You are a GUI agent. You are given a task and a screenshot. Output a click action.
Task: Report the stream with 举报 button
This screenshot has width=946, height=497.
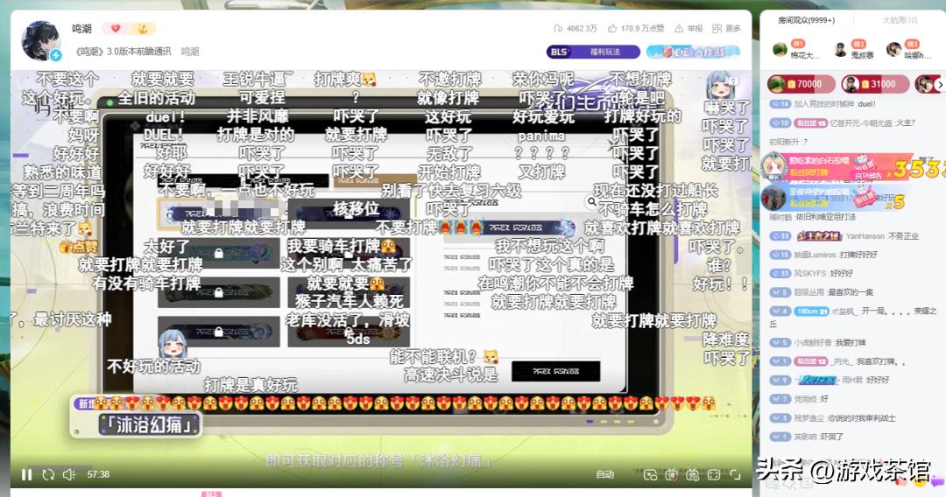(688, 28)
